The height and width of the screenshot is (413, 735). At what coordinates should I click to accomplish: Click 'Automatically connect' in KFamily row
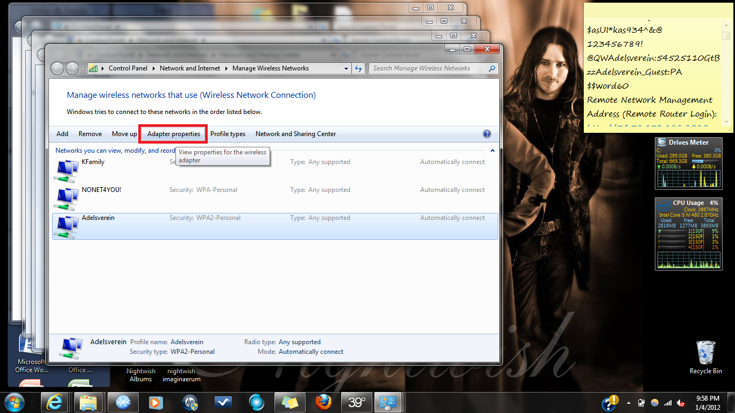pos(453,162)
